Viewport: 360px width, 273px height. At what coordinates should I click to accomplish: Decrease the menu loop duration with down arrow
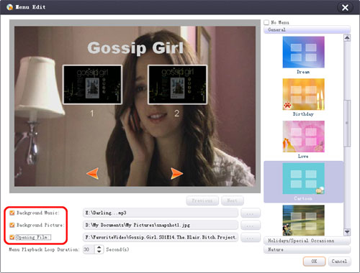pyautogui.click(x=99, y=251)
